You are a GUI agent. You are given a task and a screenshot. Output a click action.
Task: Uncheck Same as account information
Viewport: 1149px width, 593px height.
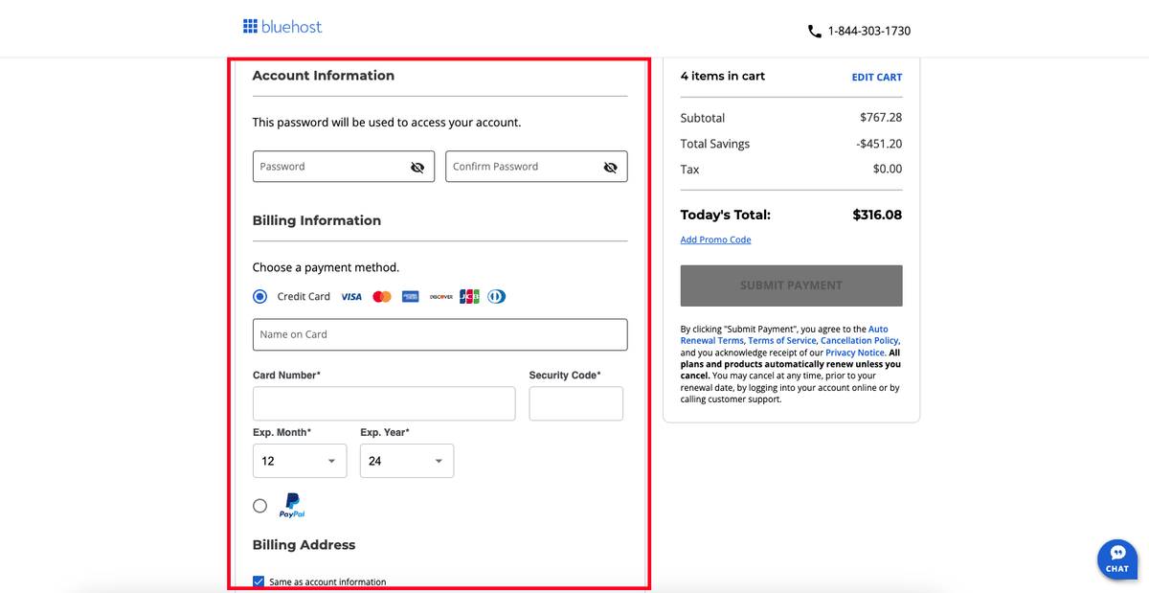coord(259,581)
